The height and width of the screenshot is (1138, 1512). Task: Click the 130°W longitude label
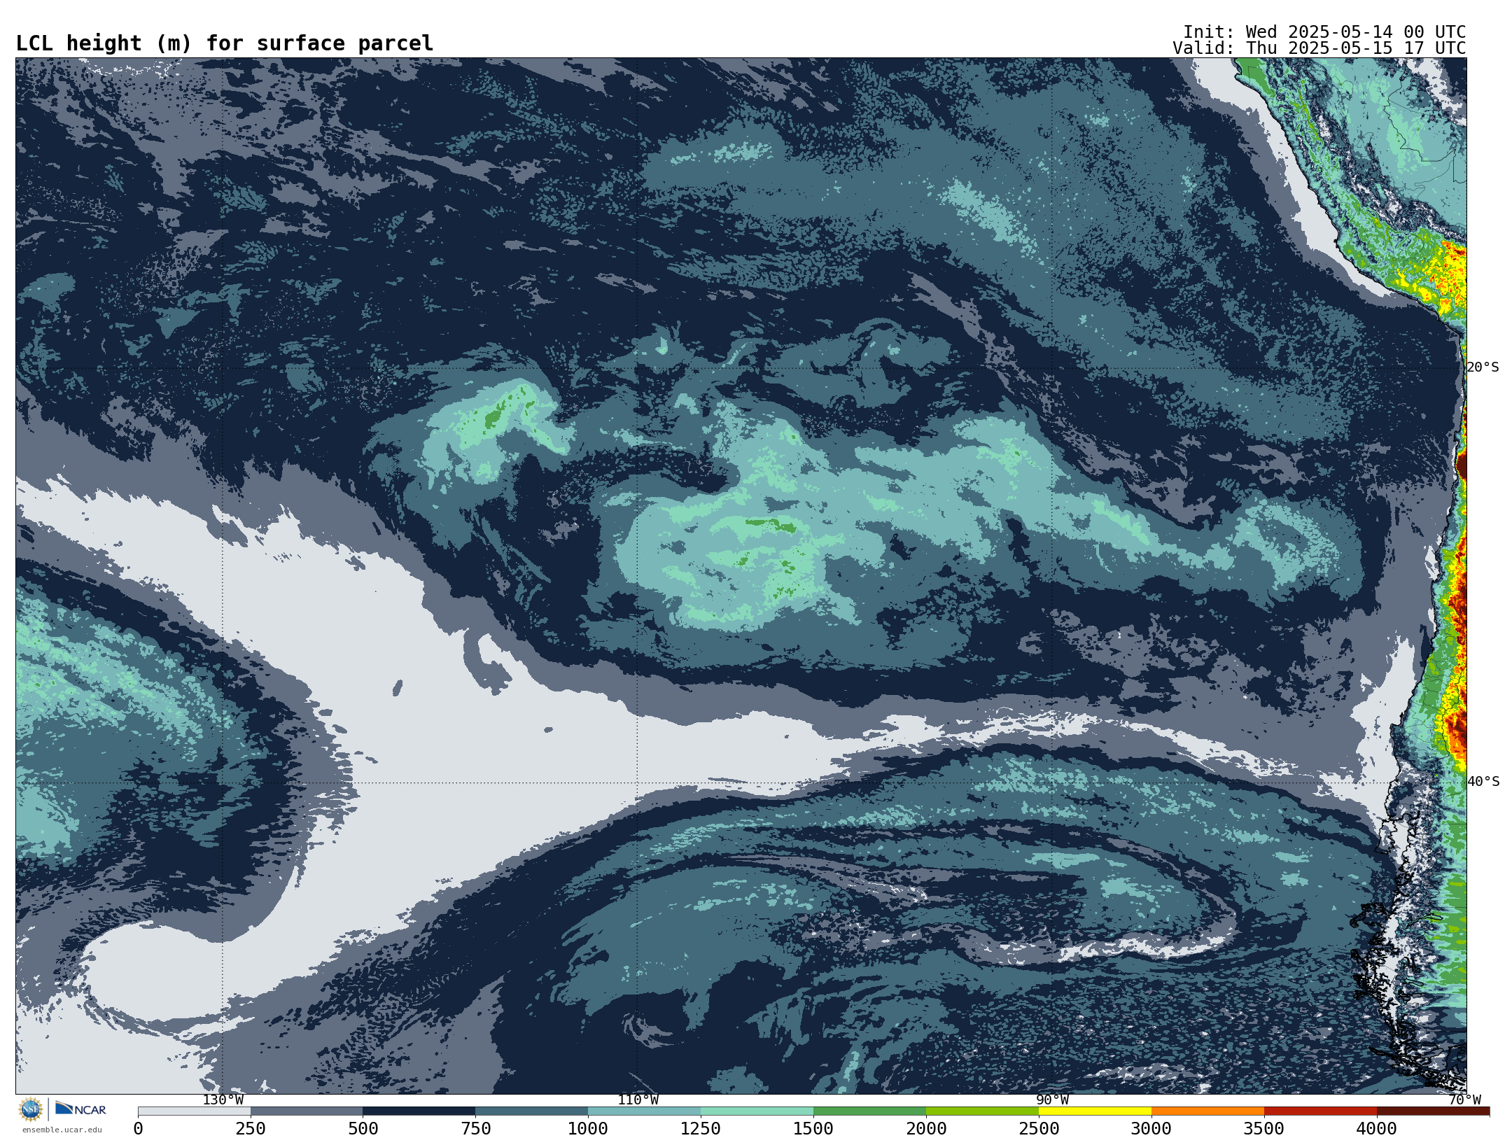[223, 1100]
